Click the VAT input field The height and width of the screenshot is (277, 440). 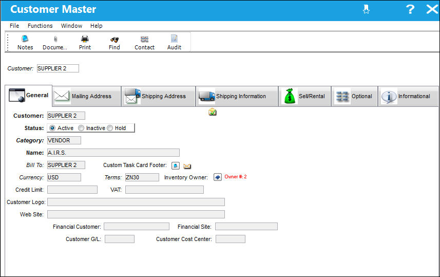pyautogui.click(x=164, y=190)
